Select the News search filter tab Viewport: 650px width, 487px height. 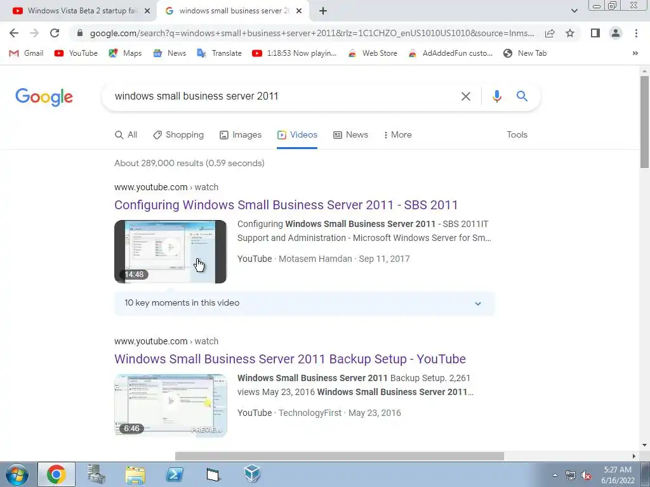tap(350, 135)
